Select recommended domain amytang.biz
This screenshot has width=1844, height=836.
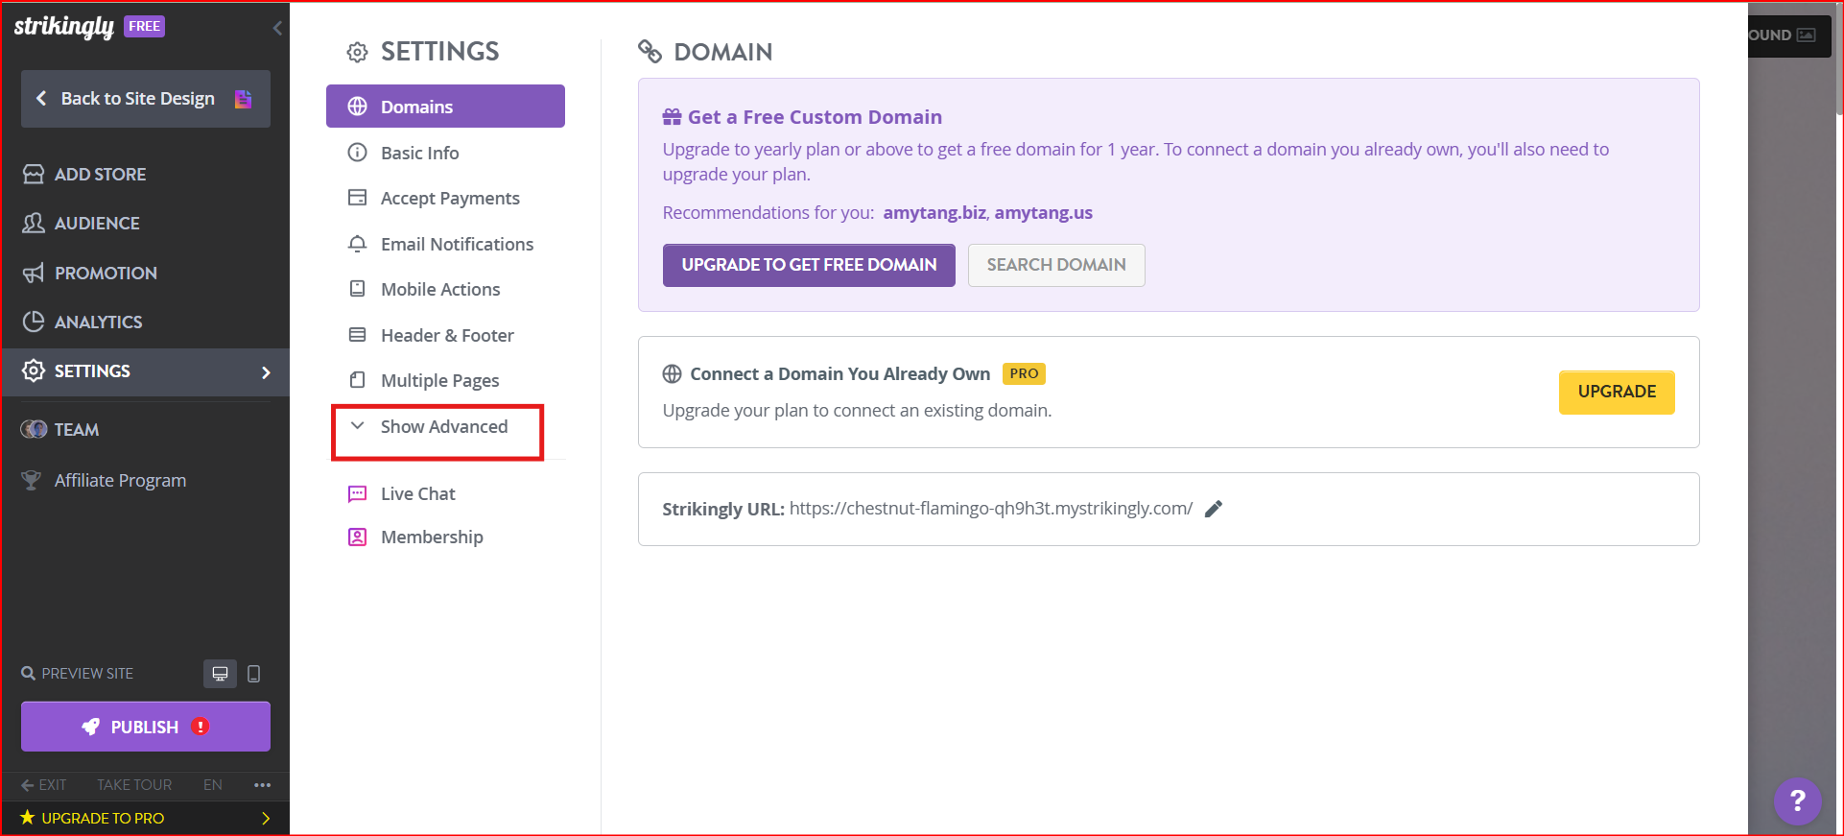tap(934, 213)
